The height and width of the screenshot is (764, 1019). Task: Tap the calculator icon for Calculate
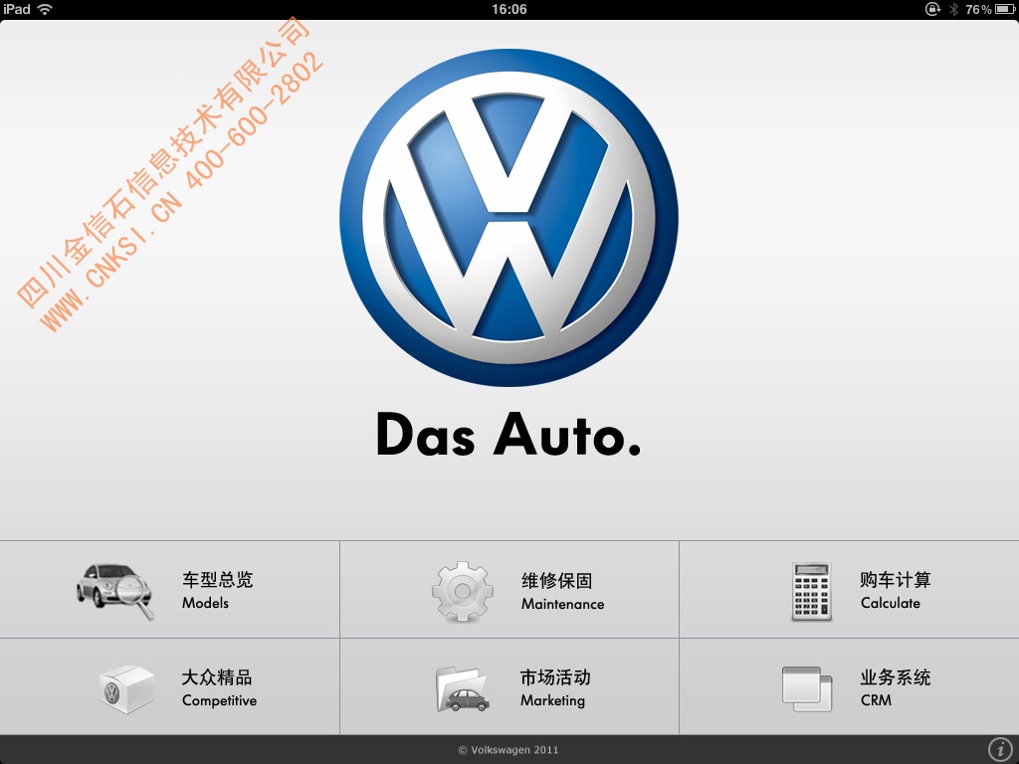pyautogui.click(x=811, y=591)
